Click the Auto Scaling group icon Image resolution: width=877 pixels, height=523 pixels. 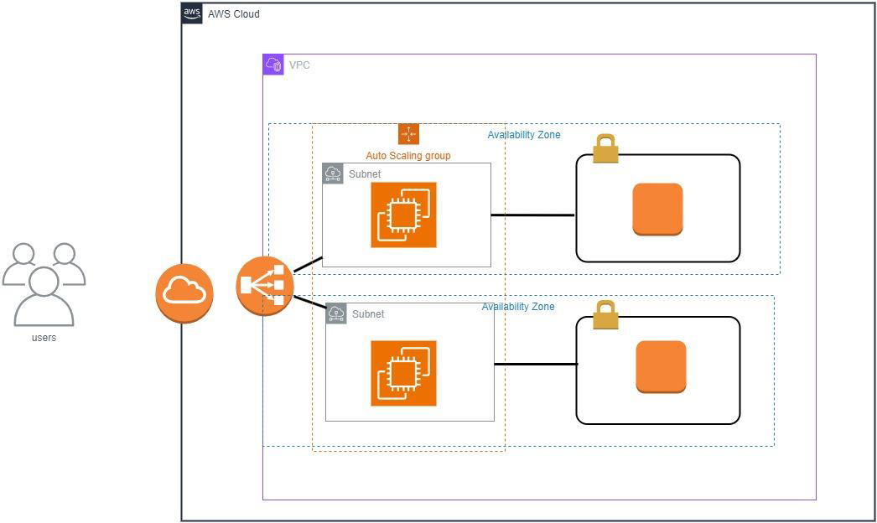[x=408, y=134]
